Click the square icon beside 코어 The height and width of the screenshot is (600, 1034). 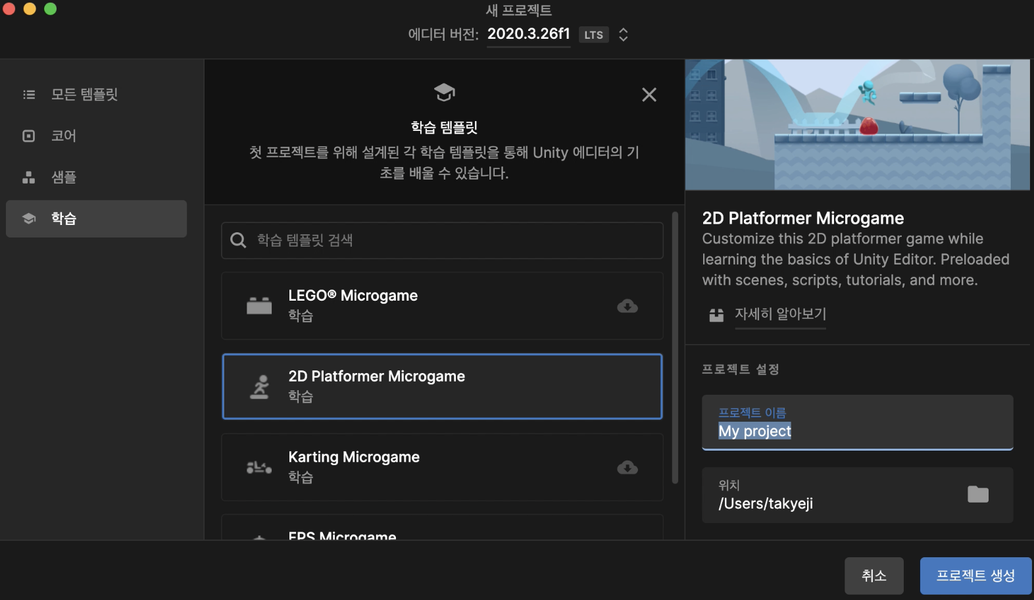click(x=29, y=136)
